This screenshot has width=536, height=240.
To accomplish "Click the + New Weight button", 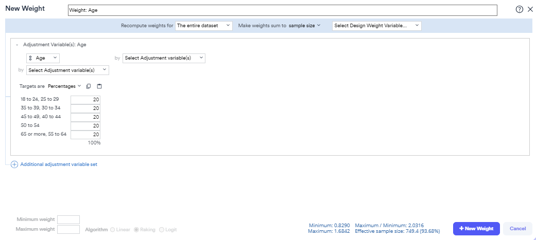I will [x=476, y=229].
